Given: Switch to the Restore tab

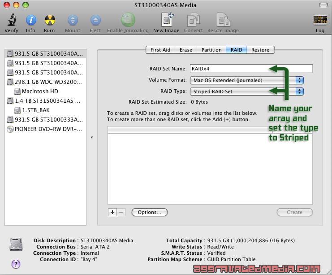Looking at the screenshot, I should coord(260,50).
